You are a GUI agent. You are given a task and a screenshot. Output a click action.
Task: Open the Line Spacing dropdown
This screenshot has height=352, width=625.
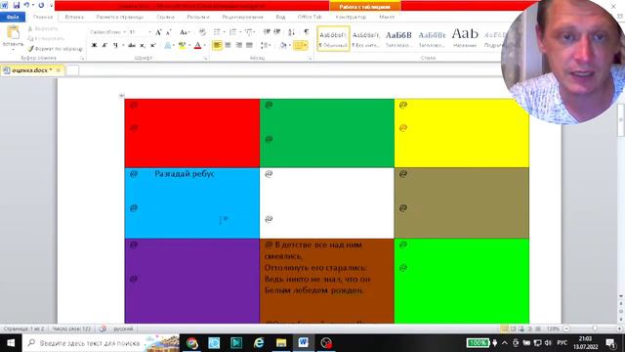click(266, 46)
